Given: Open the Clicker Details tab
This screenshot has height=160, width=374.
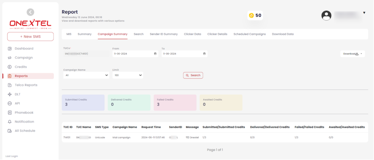Looking at the screenshot, I should pos(217,34).
